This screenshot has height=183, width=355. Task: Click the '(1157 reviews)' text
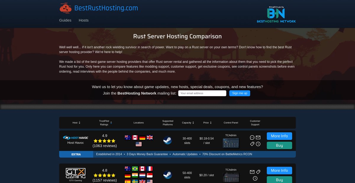(105, 180)
